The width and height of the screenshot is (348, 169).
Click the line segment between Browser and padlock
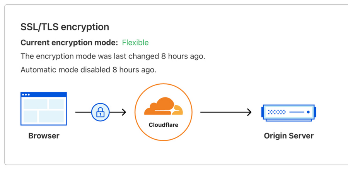[x=83, y=112]
